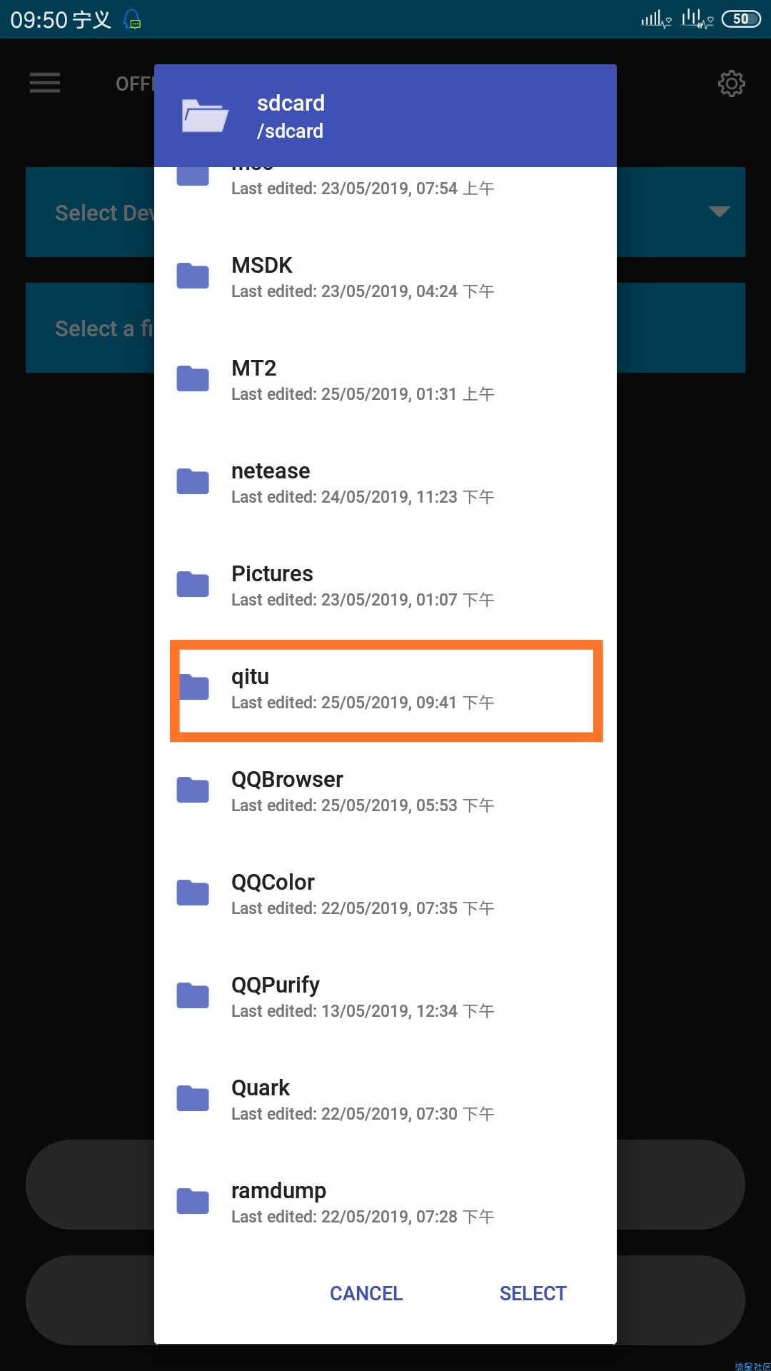This screenshot has height=1371, width=771.
Task: Click the open folder icon in sdcard header
Action: [205, 116]
